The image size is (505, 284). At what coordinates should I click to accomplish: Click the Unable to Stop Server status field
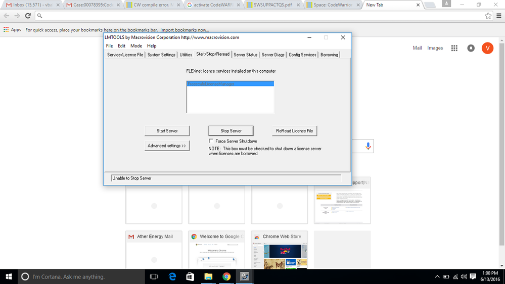pos(226,178)
